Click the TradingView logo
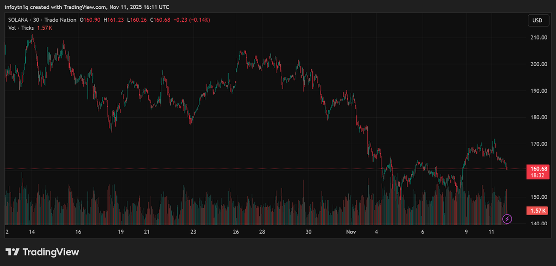 tap(42, 252)
